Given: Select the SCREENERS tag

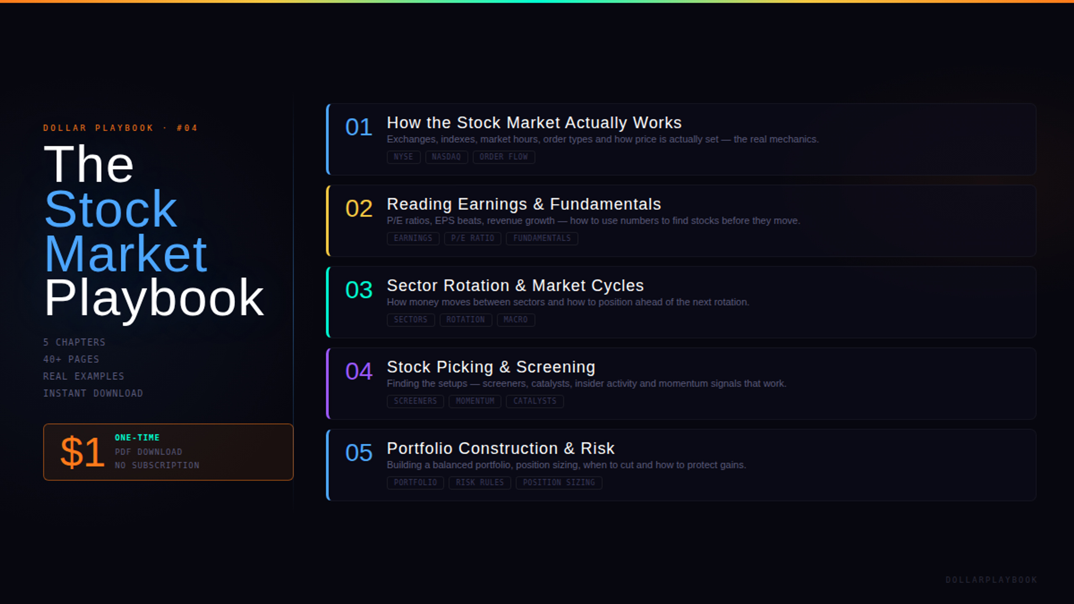Looking at the screenshot, I should (415, 401).
